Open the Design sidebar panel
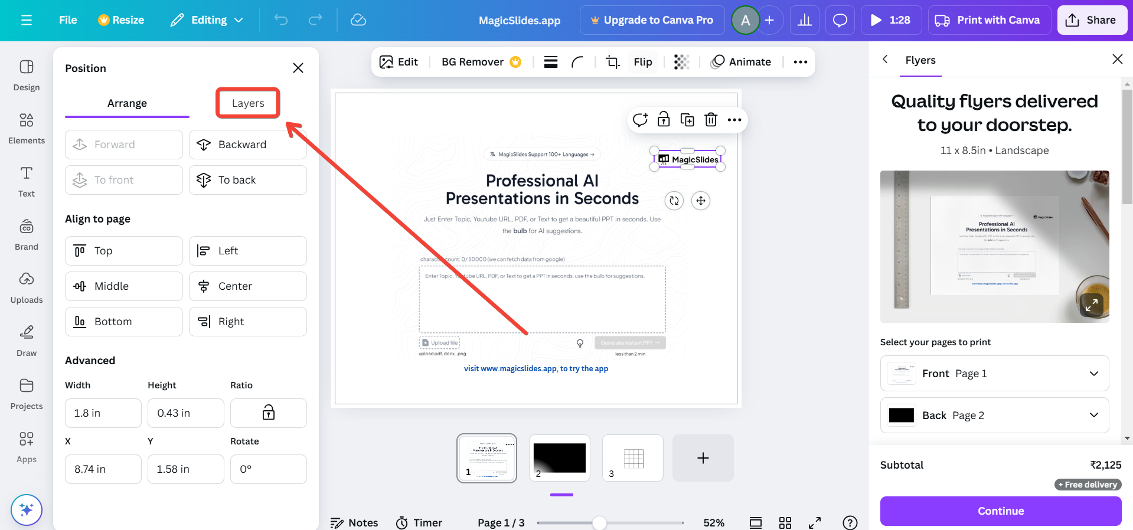The image size is (1133, 530). pos(27,75)
